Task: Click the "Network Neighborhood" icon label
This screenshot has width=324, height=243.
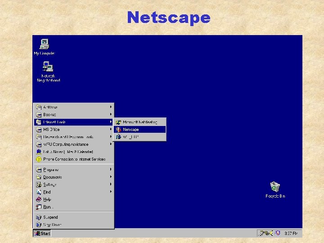Action: 48,78
